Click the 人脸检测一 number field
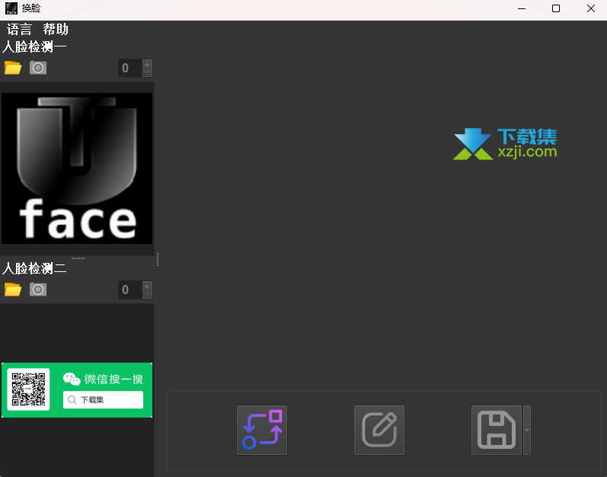Viewport: 607px width, 477px height. [x=130, y=68]
